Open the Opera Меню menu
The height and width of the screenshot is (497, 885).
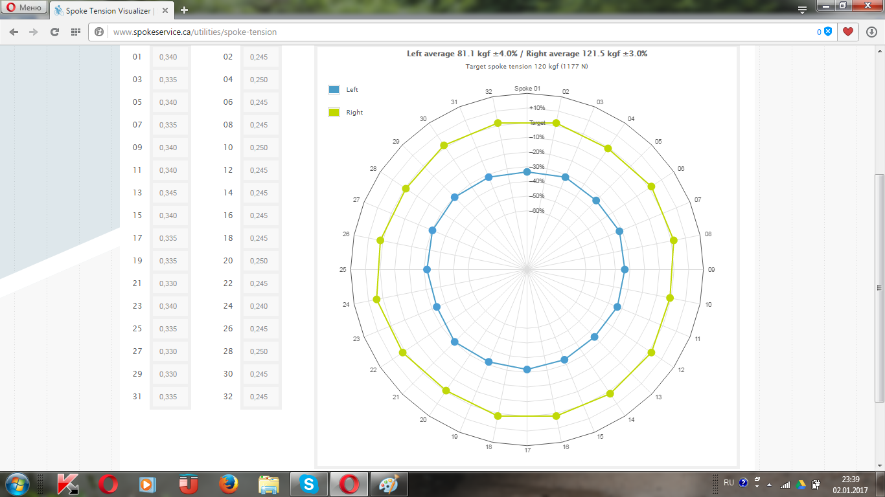coord(25,8)
